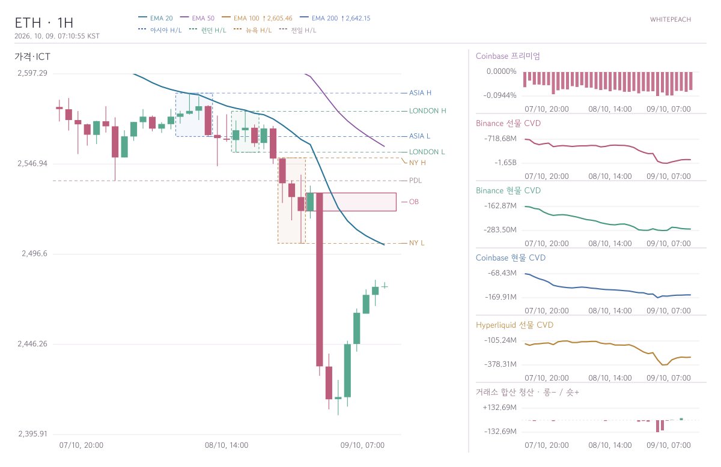This screenshot has height=467, width=721.
Task: Click the ASIA H level label
Action: [420, 93]
